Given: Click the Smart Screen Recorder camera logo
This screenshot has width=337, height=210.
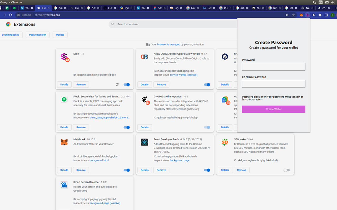Looking at the screenshot, I should click(64, 185).
